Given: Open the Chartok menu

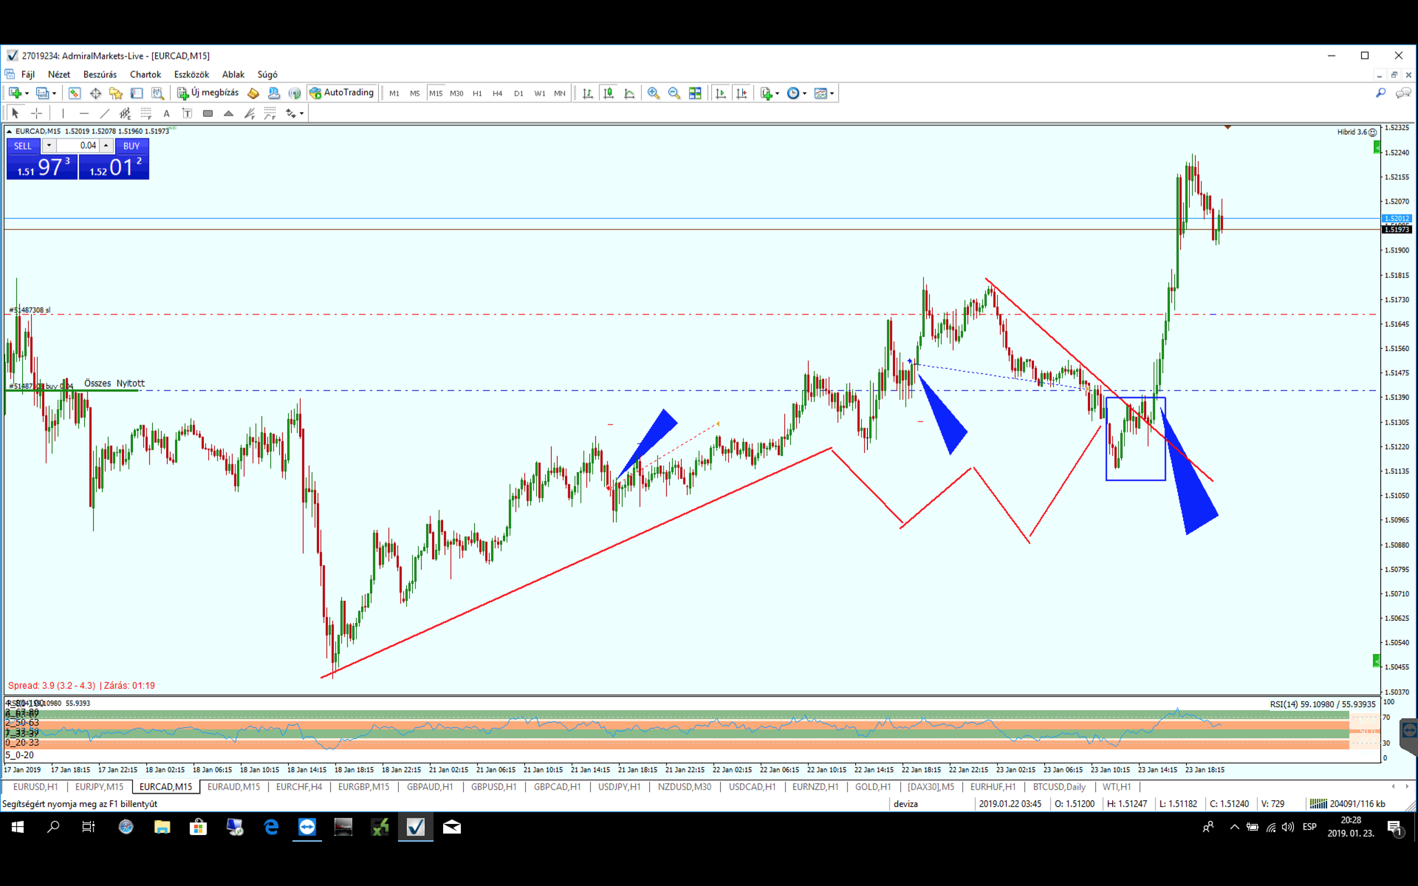Looking at the screenshot, I should [145, 74].
